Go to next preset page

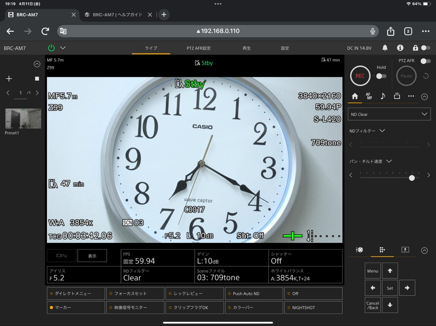pos(37,93)
